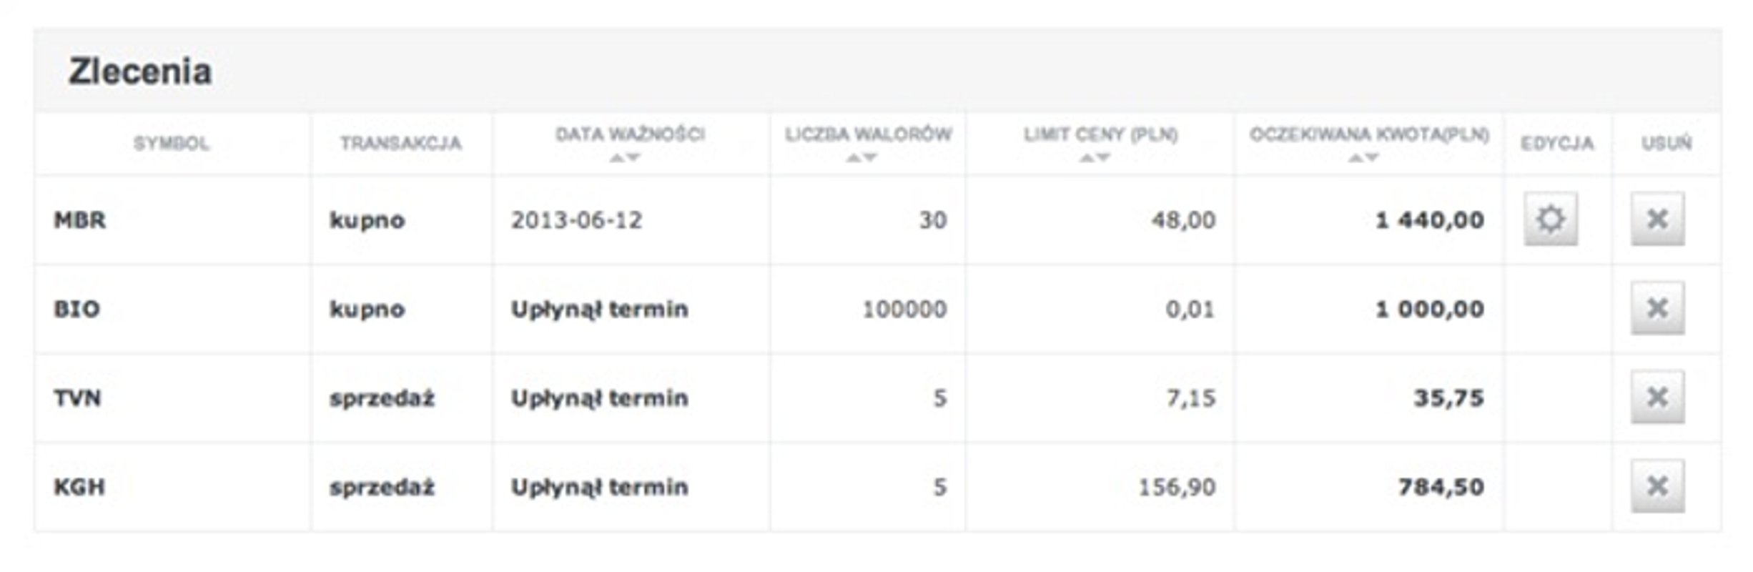This screenshot has width=1753, height=572.
Task: Delete the TVN sell order
Action: [1657, 397]
